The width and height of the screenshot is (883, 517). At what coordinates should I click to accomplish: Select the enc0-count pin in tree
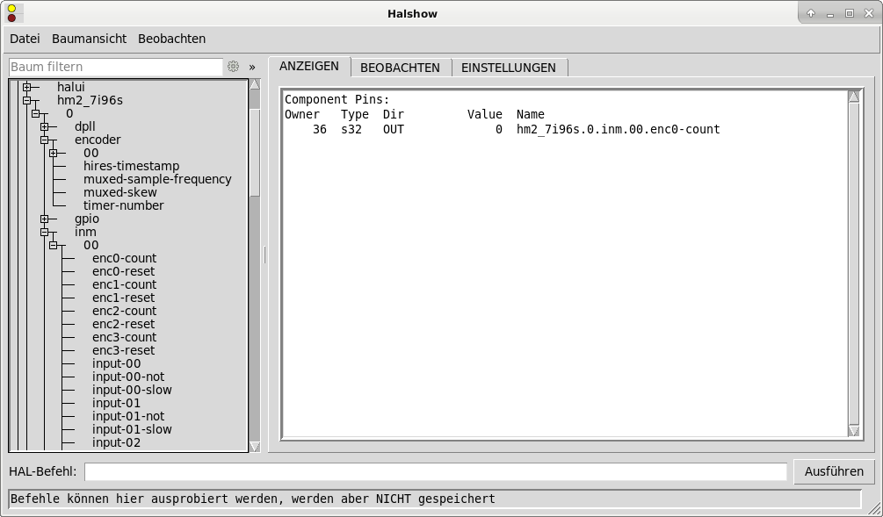pyautogui.click(x=125, y=258)
